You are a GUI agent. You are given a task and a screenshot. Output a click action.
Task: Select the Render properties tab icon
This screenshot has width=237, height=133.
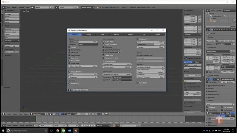(x=212, y=30)
